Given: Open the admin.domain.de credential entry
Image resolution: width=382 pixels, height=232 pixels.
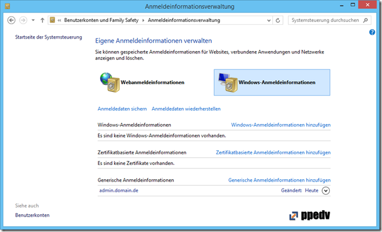Looking at the screenshot, I should point(119,190).
